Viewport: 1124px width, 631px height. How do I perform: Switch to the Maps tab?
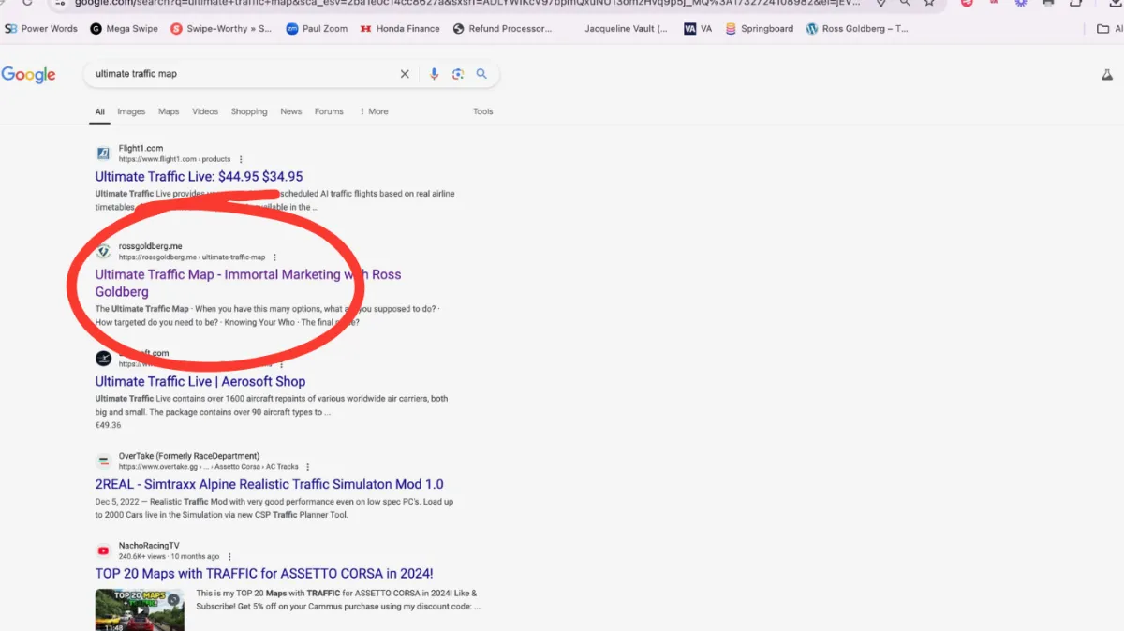pyautogui.click(x=169, y=111)
